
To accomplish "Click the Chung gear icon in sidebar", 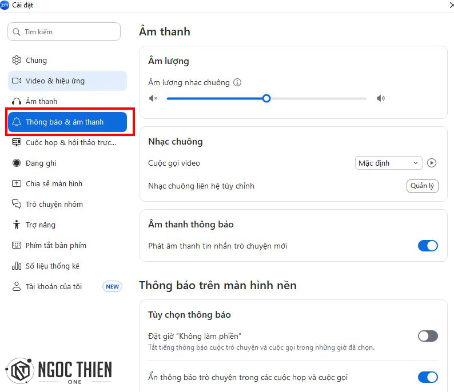I will coord(17,60).
